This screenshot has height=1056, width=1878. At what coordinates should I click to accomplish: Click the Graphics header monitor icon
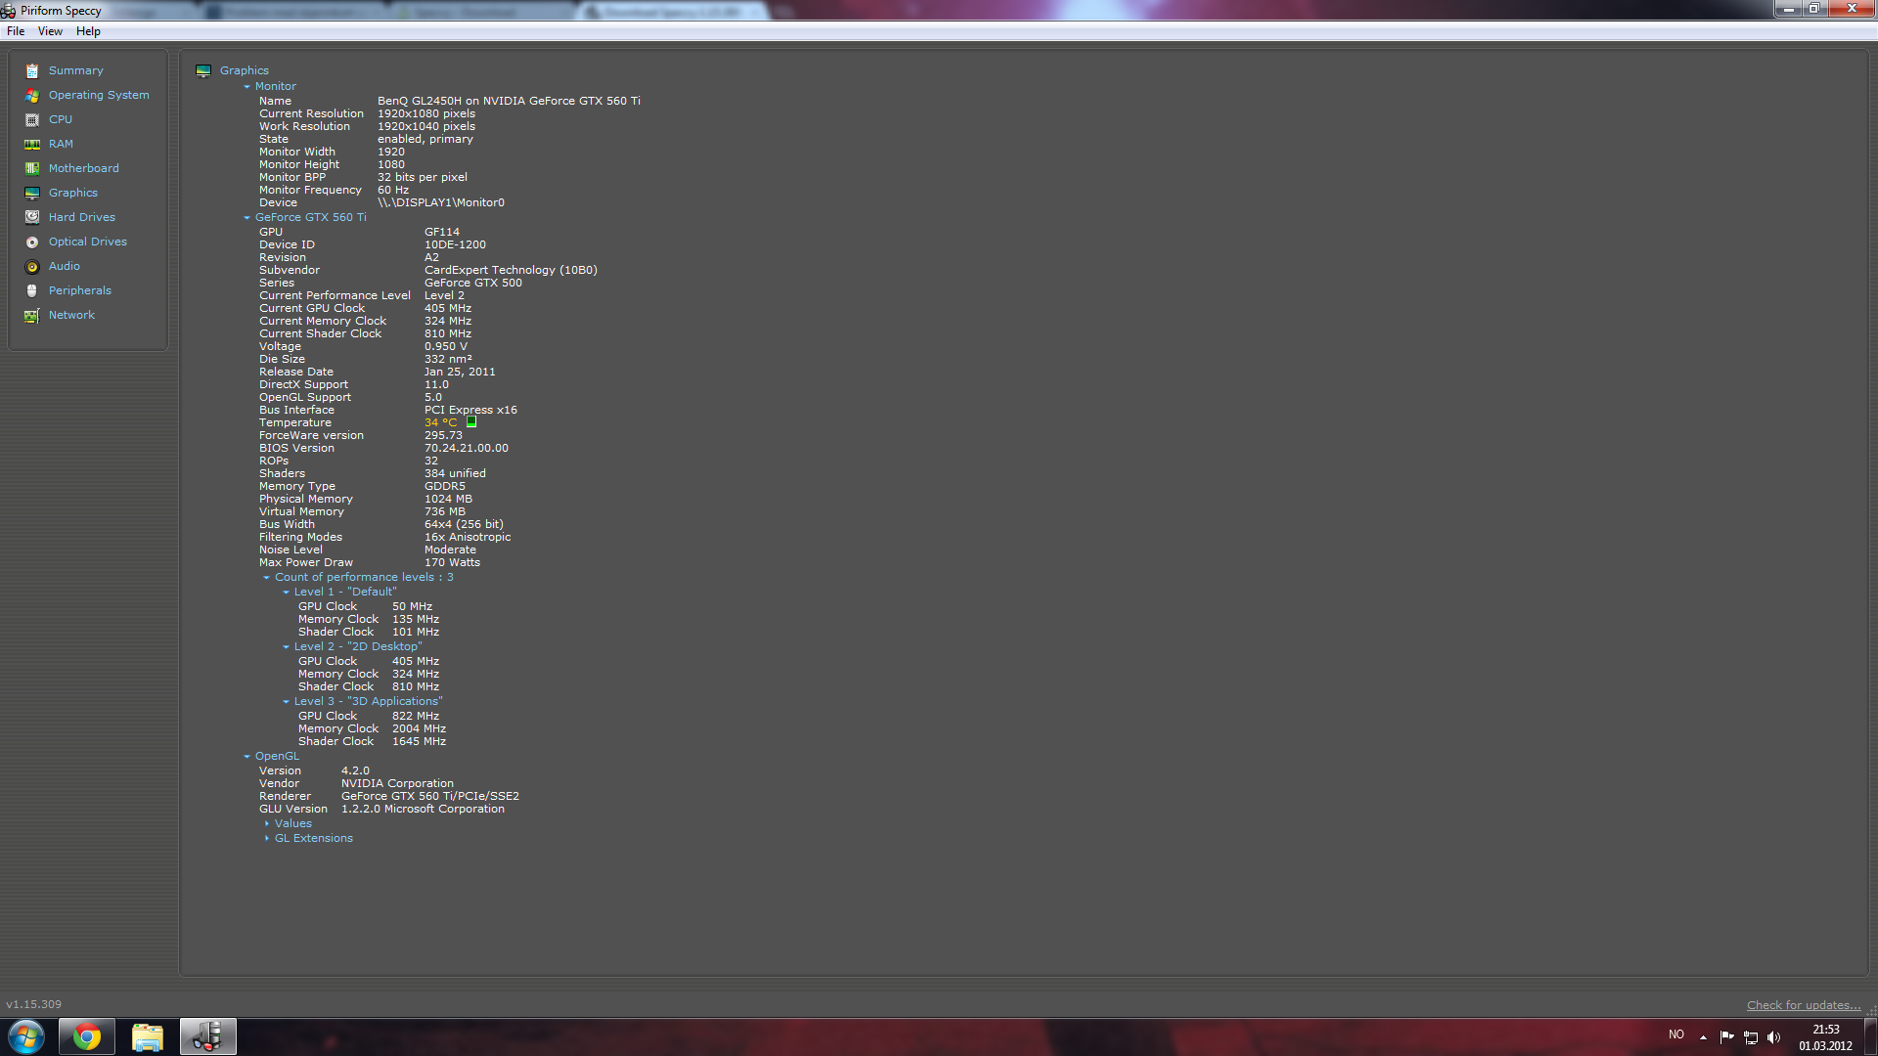click(x=203, y=71)
